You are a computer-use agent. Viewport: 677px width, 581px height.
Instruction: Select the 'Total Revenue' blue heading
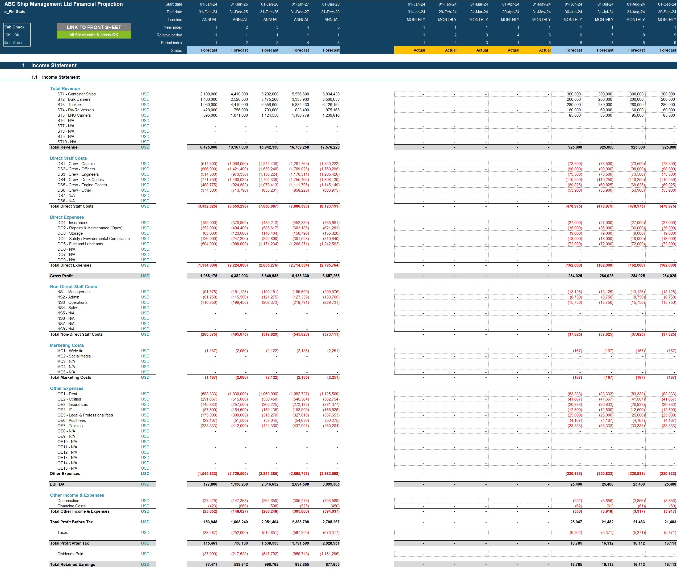(65, 89)
